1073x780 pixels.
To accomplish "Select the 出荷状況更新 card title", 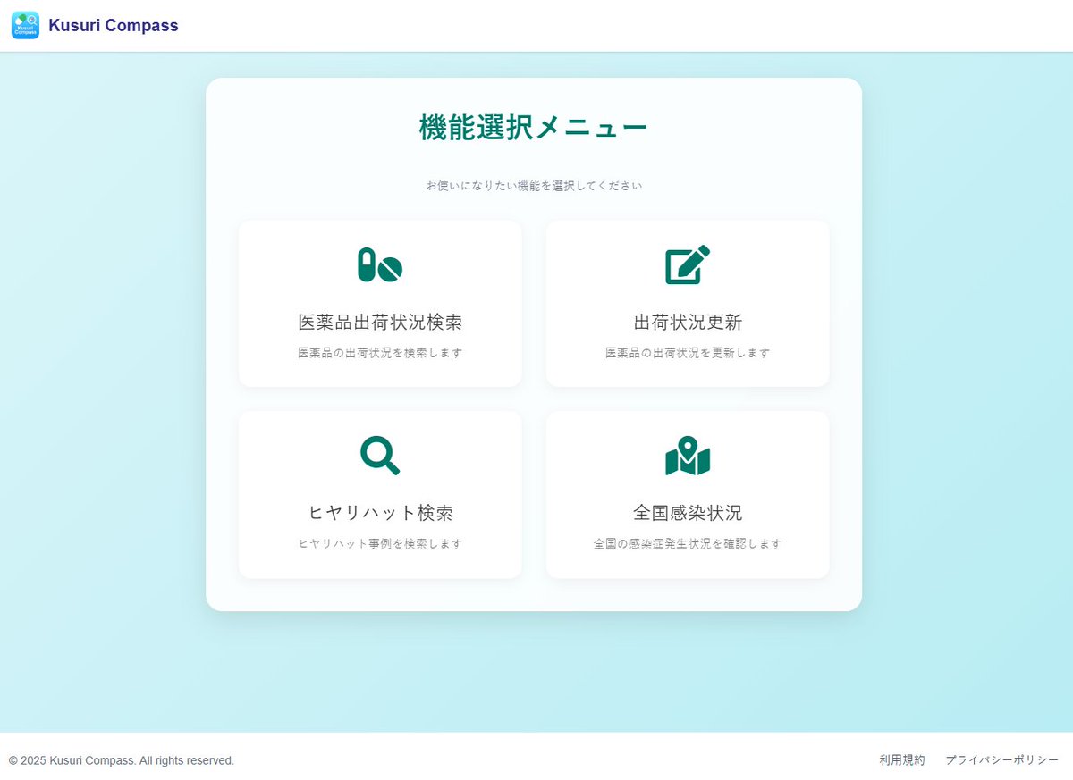I will pos(688,323).
